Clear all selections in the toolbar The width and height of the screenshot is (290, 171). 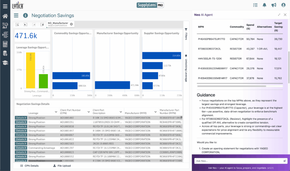point(42,25)
